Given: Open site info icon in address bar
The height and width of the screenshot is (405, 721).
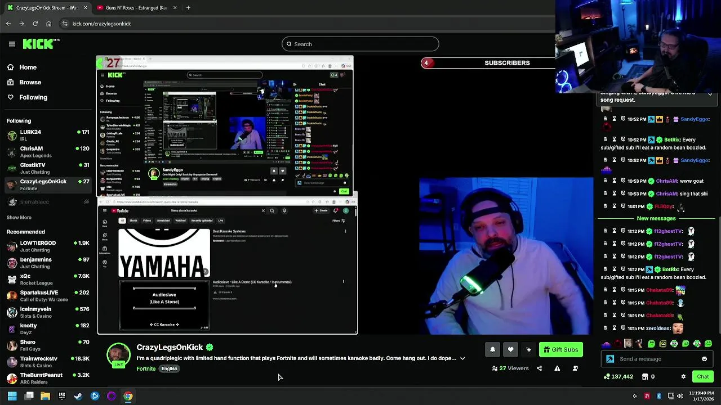Looking at the screenshot, I should (x=65, y=24).
